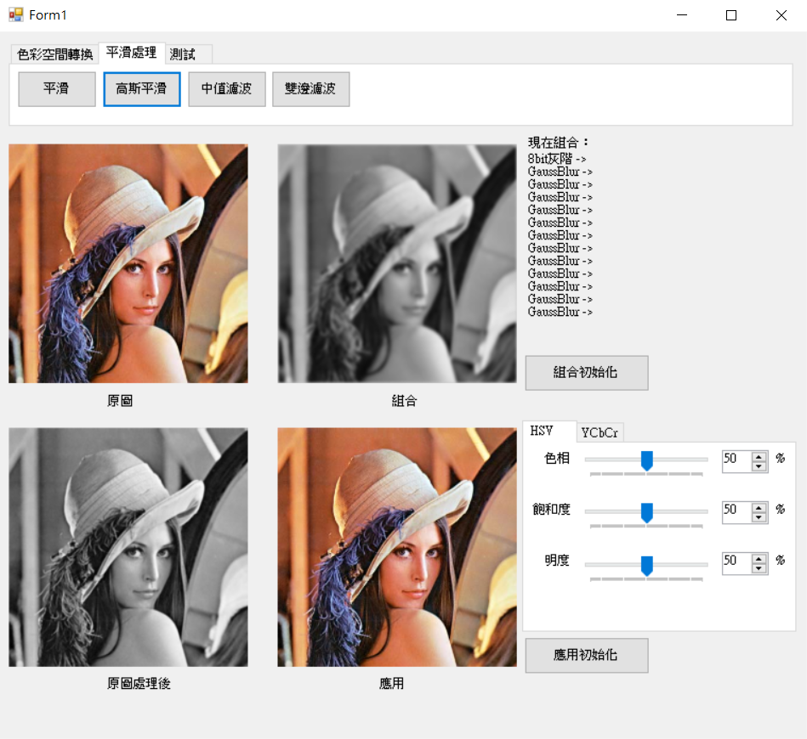
Task: Click the 現在組合： label
Action: point(559,143)
